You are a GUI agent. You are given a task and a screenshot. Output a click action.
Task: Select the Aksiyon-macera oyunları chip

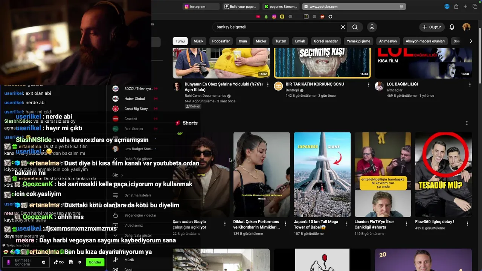(425, 41)
